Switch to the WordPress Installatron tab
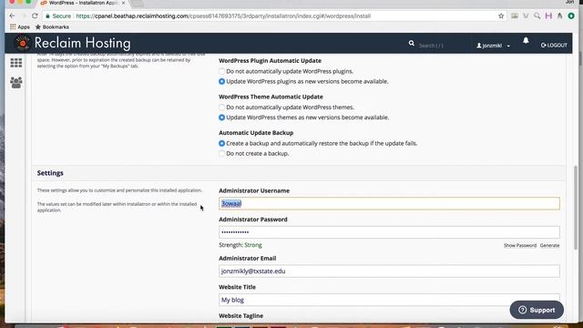The image size is (583, 328). tap(82, 3)
